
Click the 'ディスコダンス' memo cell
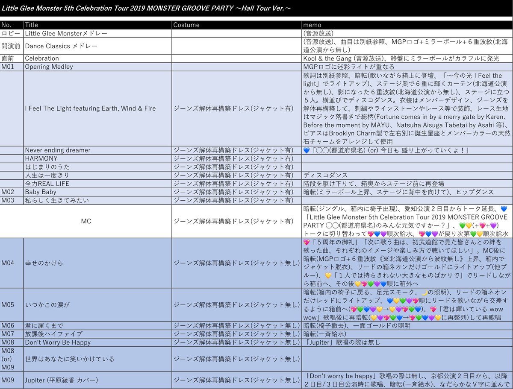407,175
